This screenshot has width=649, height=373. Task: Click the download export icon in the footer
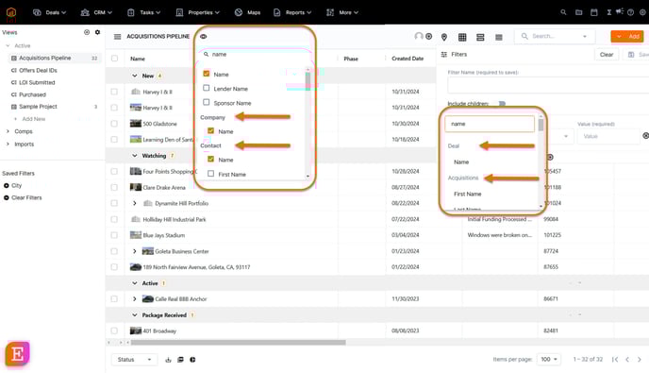[168, 360]
